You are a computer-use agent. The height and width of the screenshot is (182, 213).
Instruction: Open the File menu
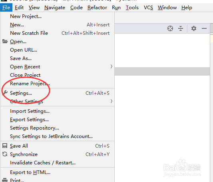click(6, 8)
